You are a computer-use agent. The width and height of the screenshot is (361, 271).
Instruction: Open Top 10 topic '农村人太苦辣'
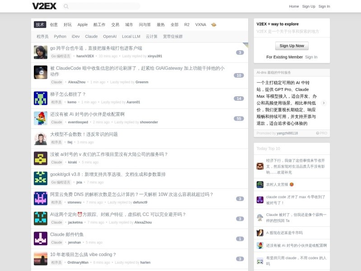point(280,185)
